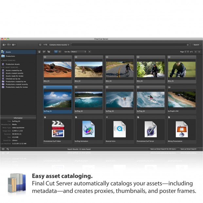Click the Surfing_02 label text

(x=79, y=111)
